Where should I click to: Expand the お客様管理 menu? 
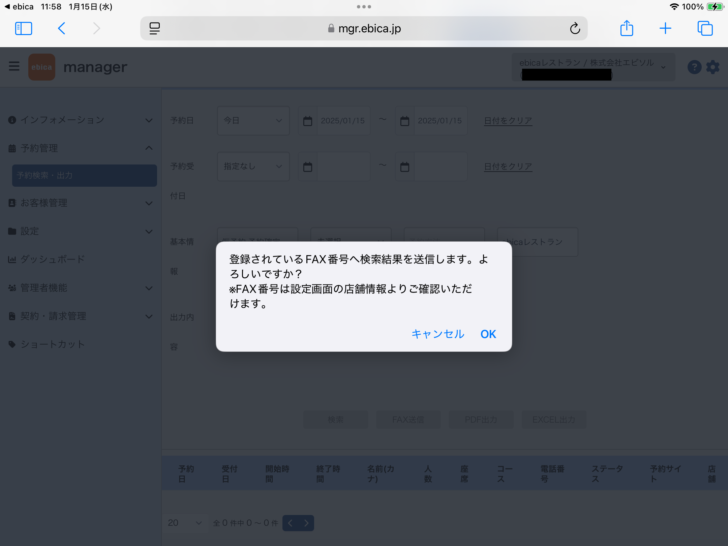pos(80,203)
